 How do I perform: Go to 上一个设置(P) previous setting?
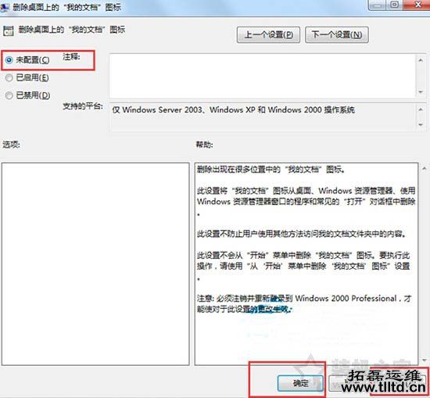point(268,35)
